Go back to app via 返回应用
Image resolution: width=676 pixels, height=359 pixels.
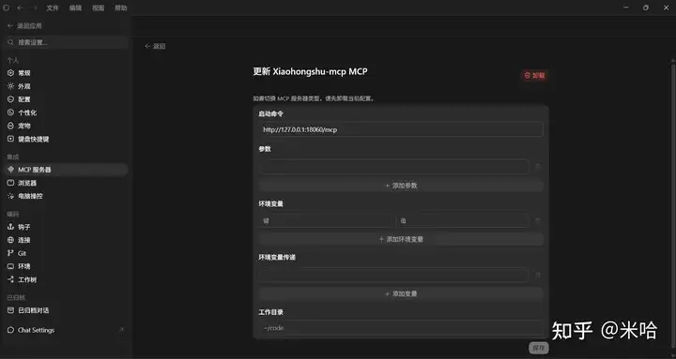24,26
